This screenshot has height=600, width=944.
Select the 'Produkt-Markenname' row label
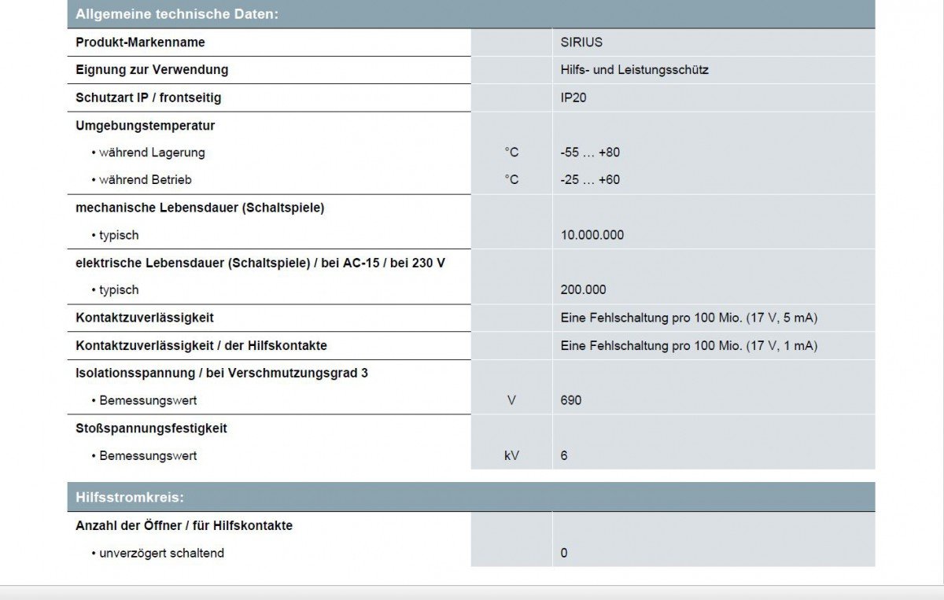(140, 42)
